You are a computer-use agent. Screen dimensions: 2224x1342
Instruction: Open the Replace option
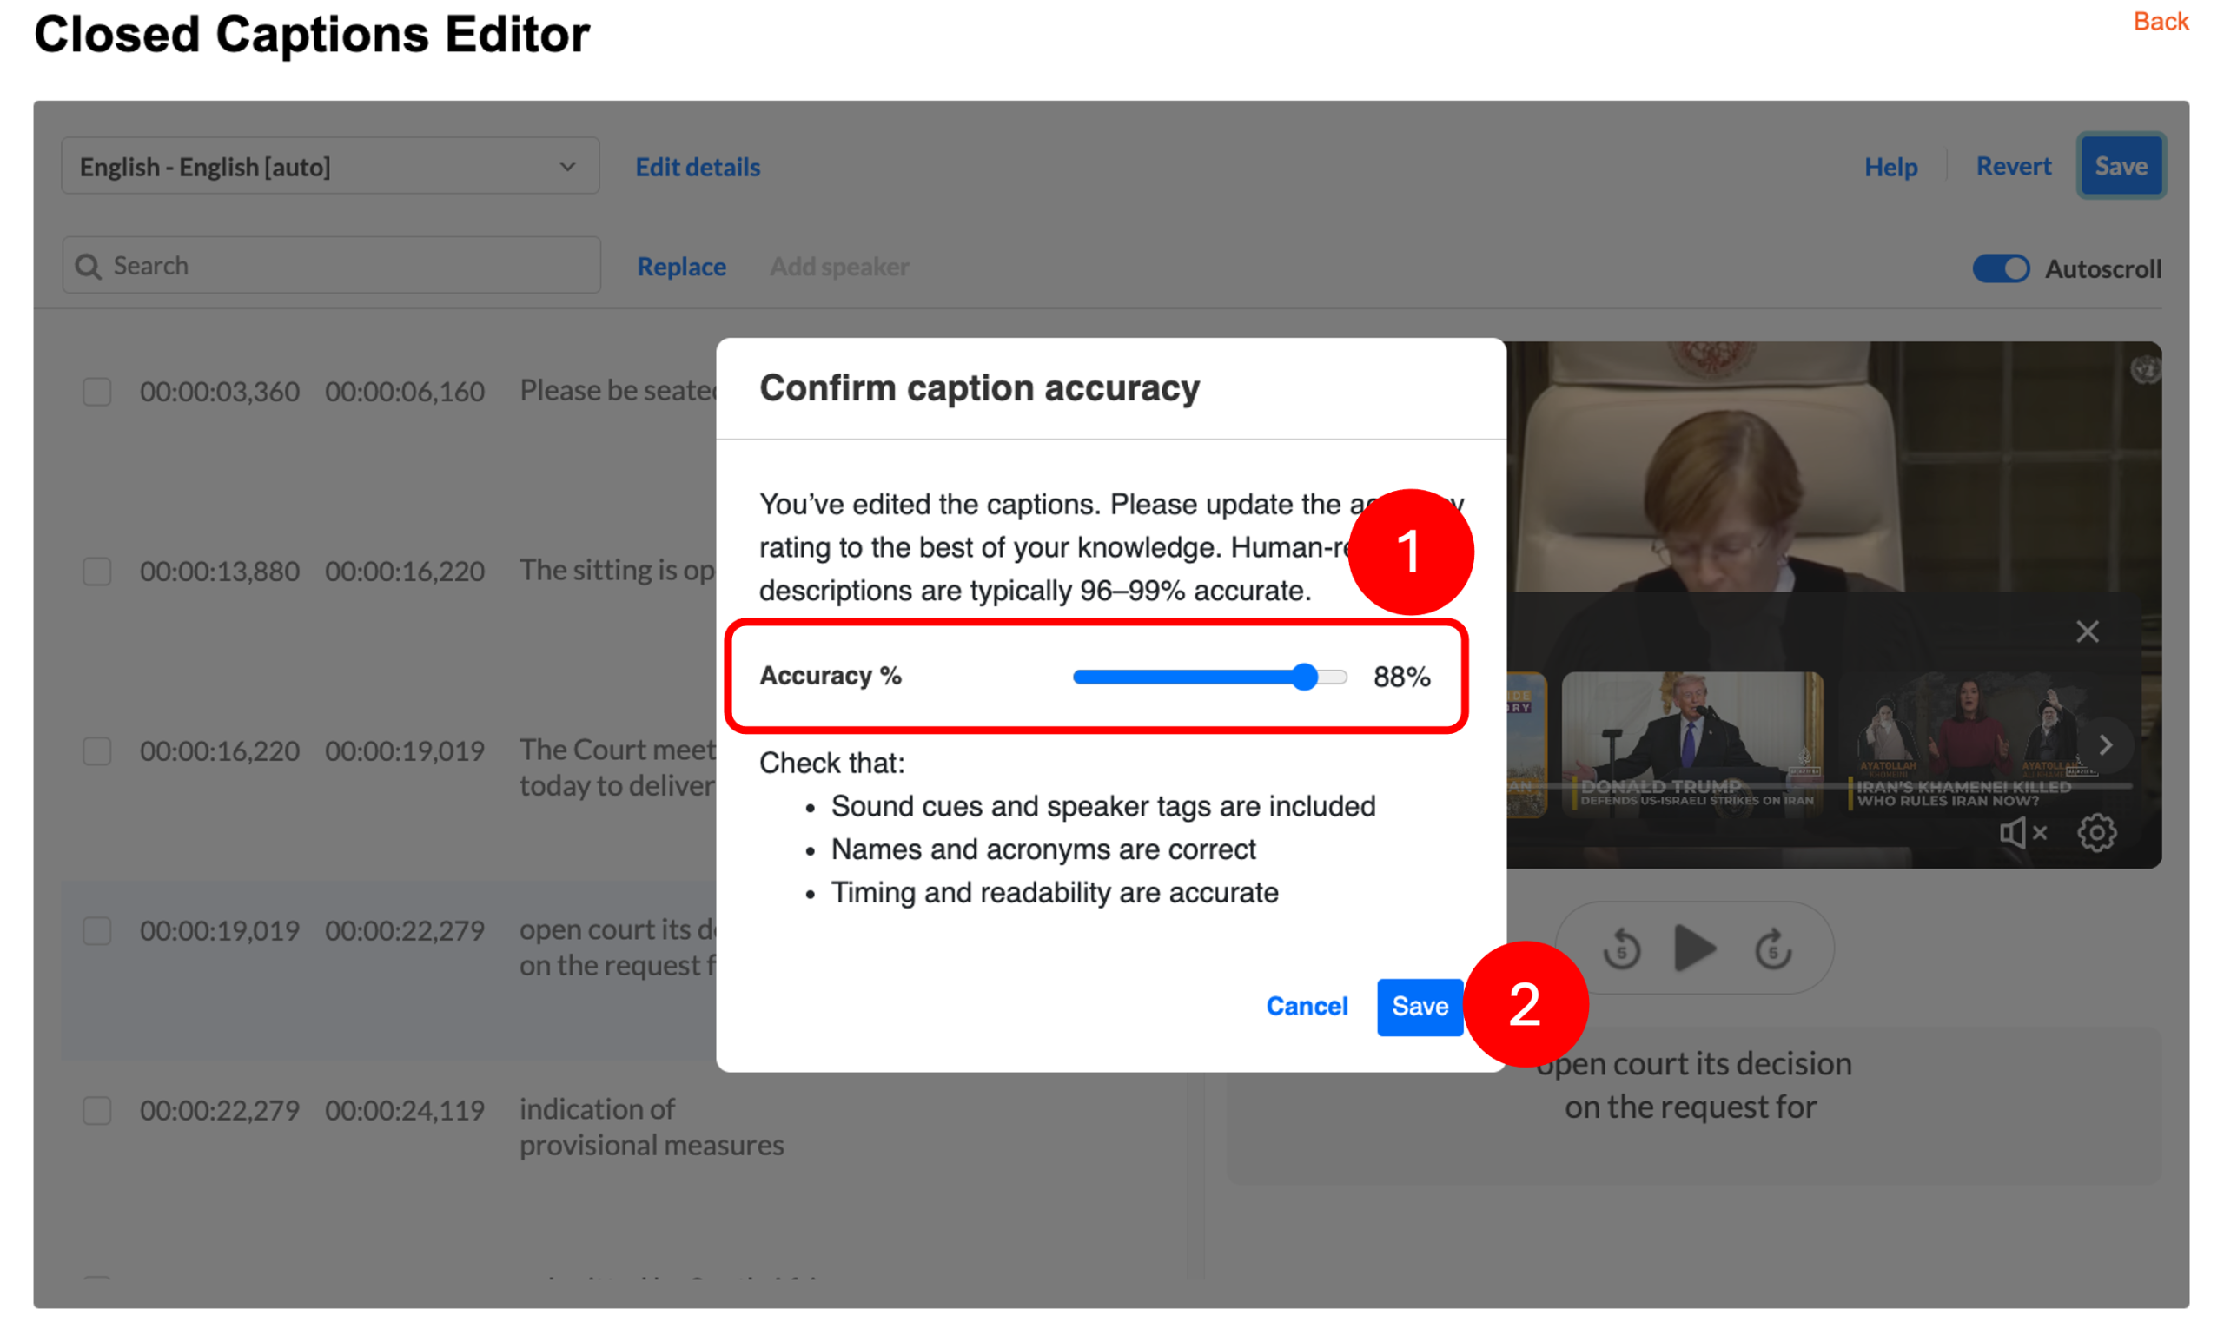pyautogui.click(x=680, y=267)
